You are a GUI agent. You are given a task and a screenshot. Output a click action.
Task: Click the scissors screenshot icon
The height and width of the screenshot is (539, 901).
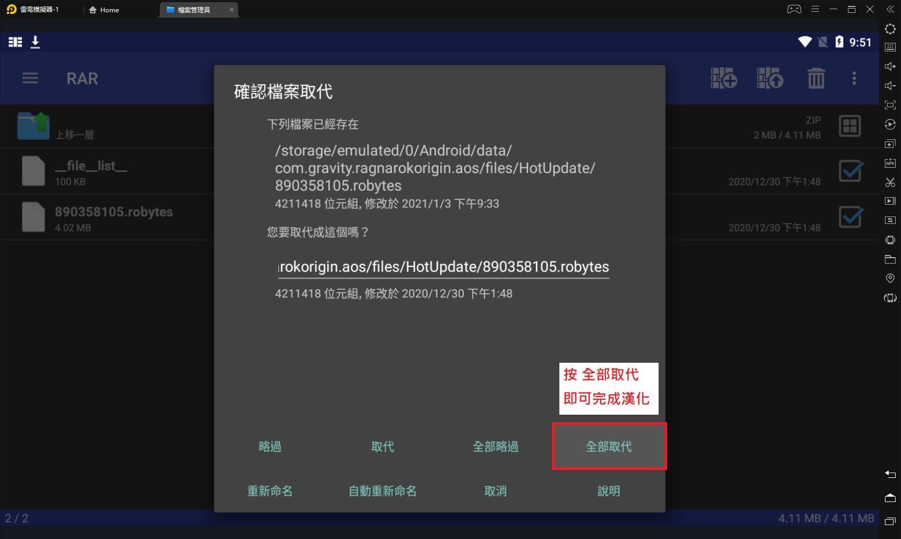click(890, 182)
